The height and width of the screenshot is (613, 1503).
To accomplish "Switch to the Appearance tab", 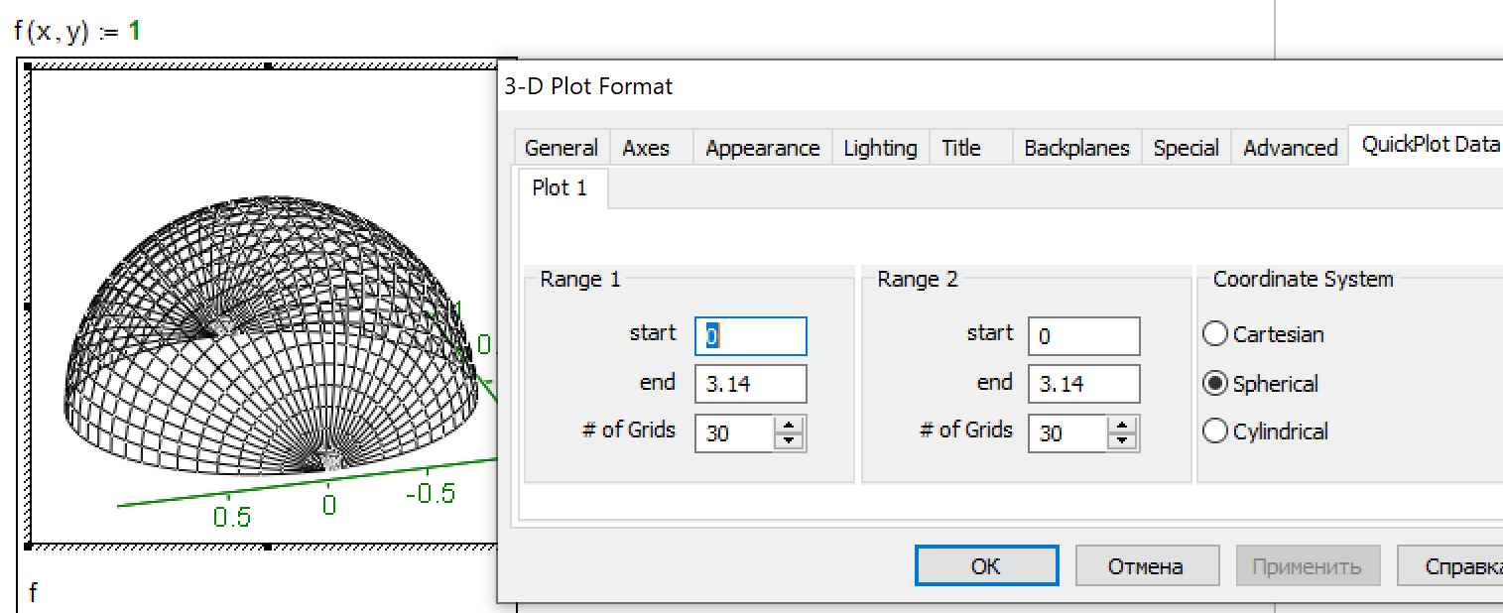I will [762, 147].
